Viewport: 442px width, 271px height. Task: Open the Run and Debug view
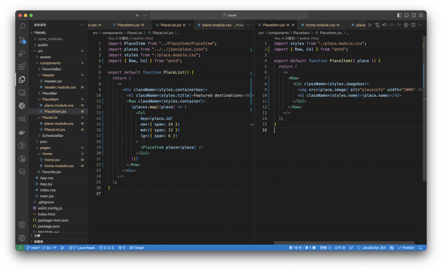(x=22, y=53)
